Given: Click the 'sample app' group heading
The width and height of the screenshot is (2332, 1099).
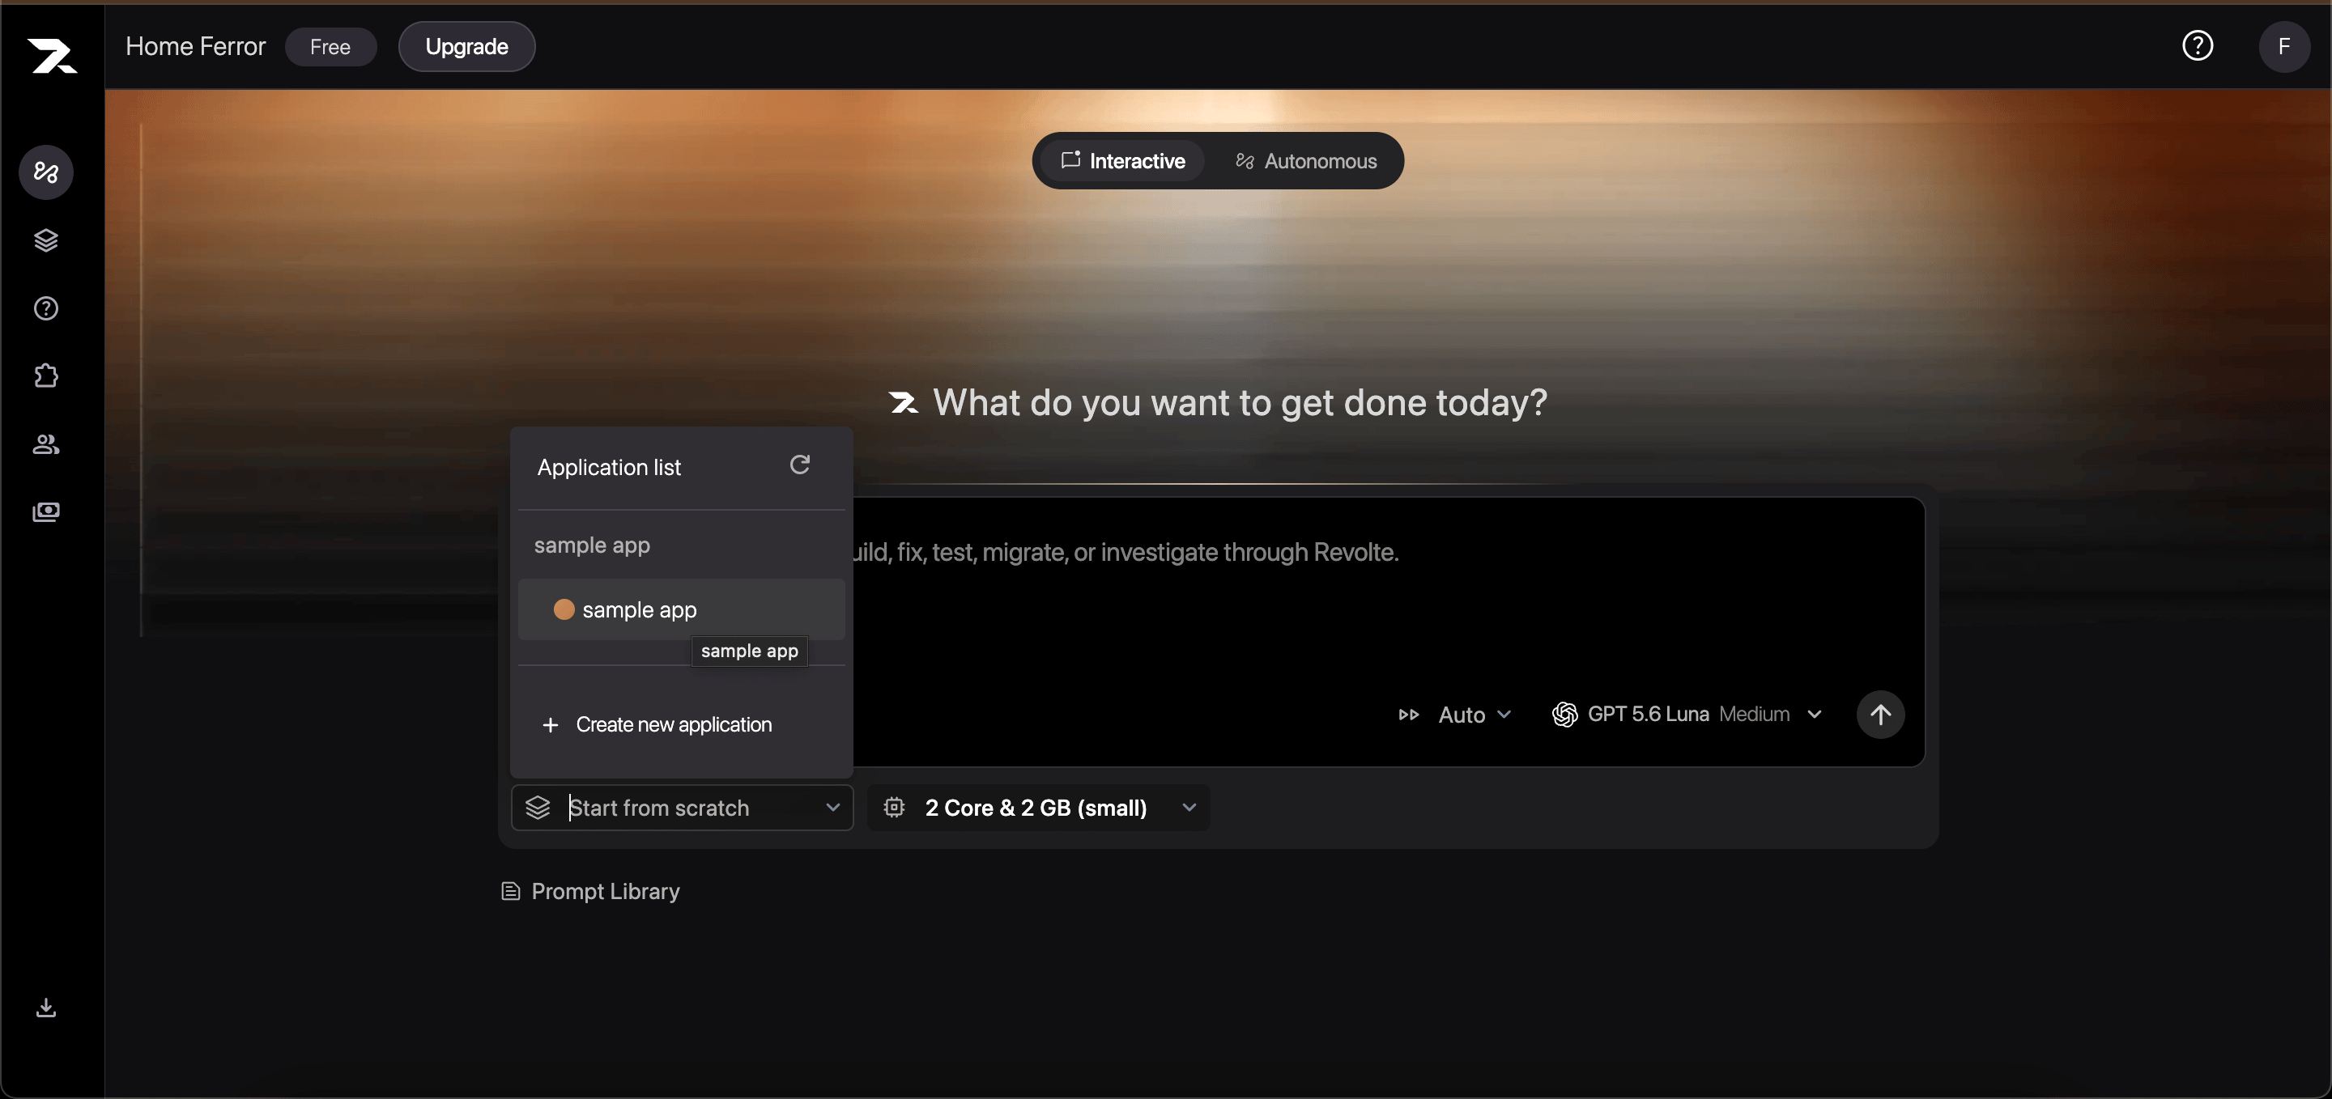Looking at the screenshot, I should point(592,545).
